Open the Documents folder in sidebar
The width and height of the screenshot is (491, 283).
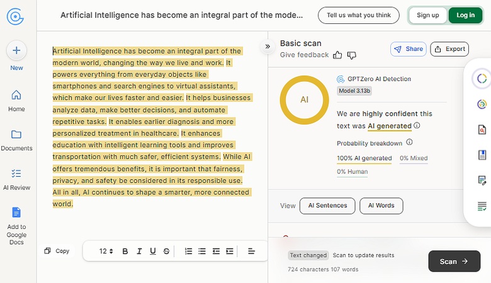pyautogui.click(x=16, y=134)
